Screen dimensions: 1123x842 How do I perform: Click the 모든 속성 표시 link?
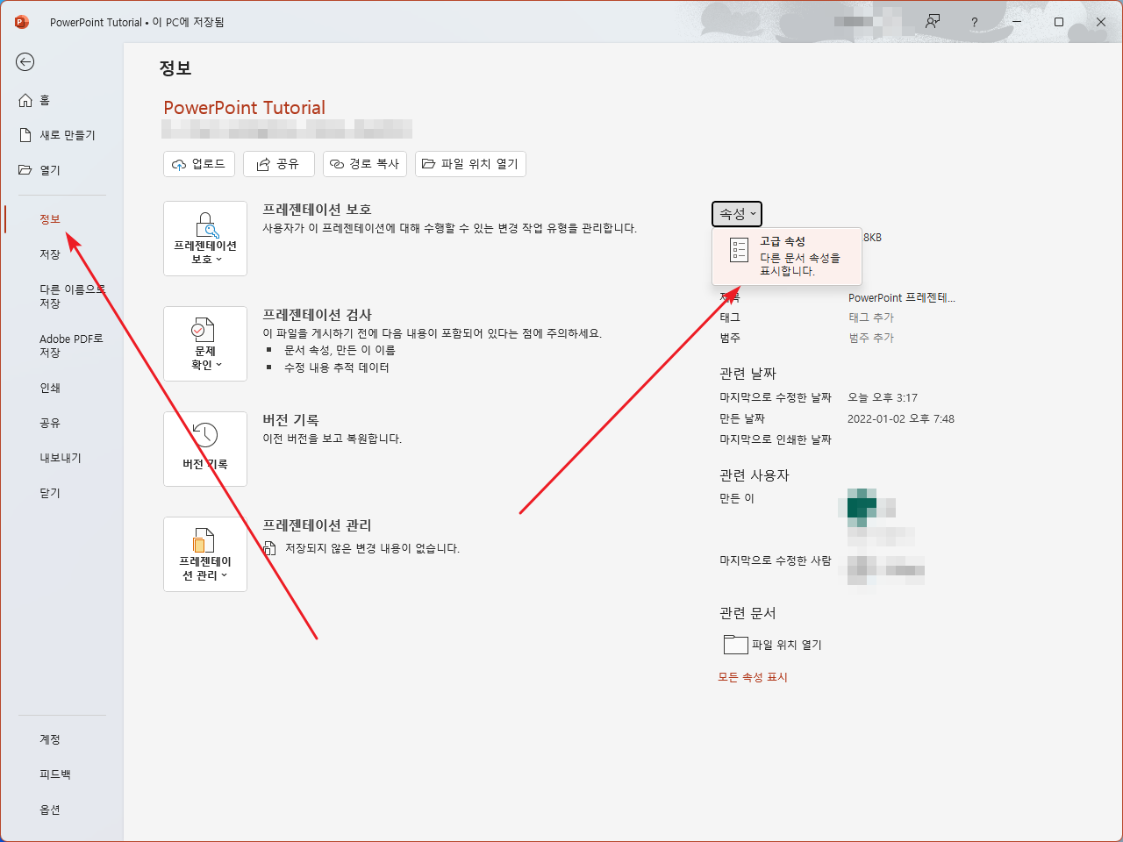[x=753, y=677]
